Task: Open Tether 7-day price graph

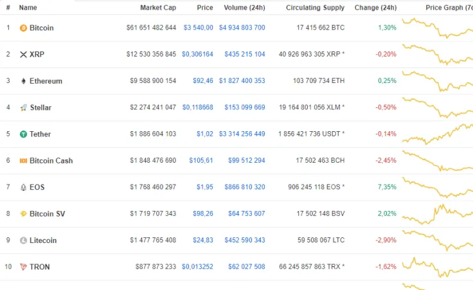Action: tap(438, 134)
